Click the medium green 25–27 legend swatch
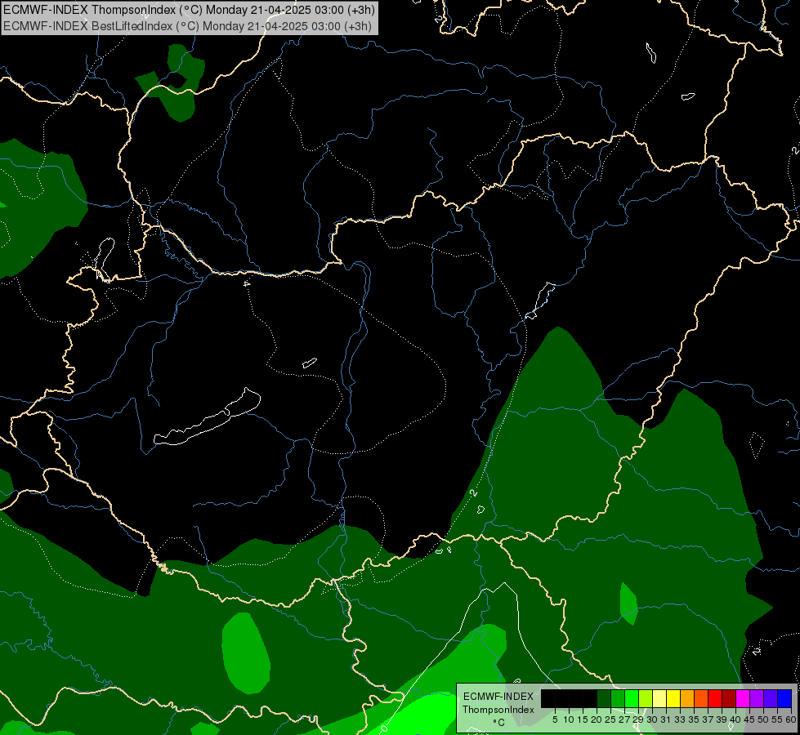Image resolution: width=800 pixels, height=735 pixels. [618, 699]
